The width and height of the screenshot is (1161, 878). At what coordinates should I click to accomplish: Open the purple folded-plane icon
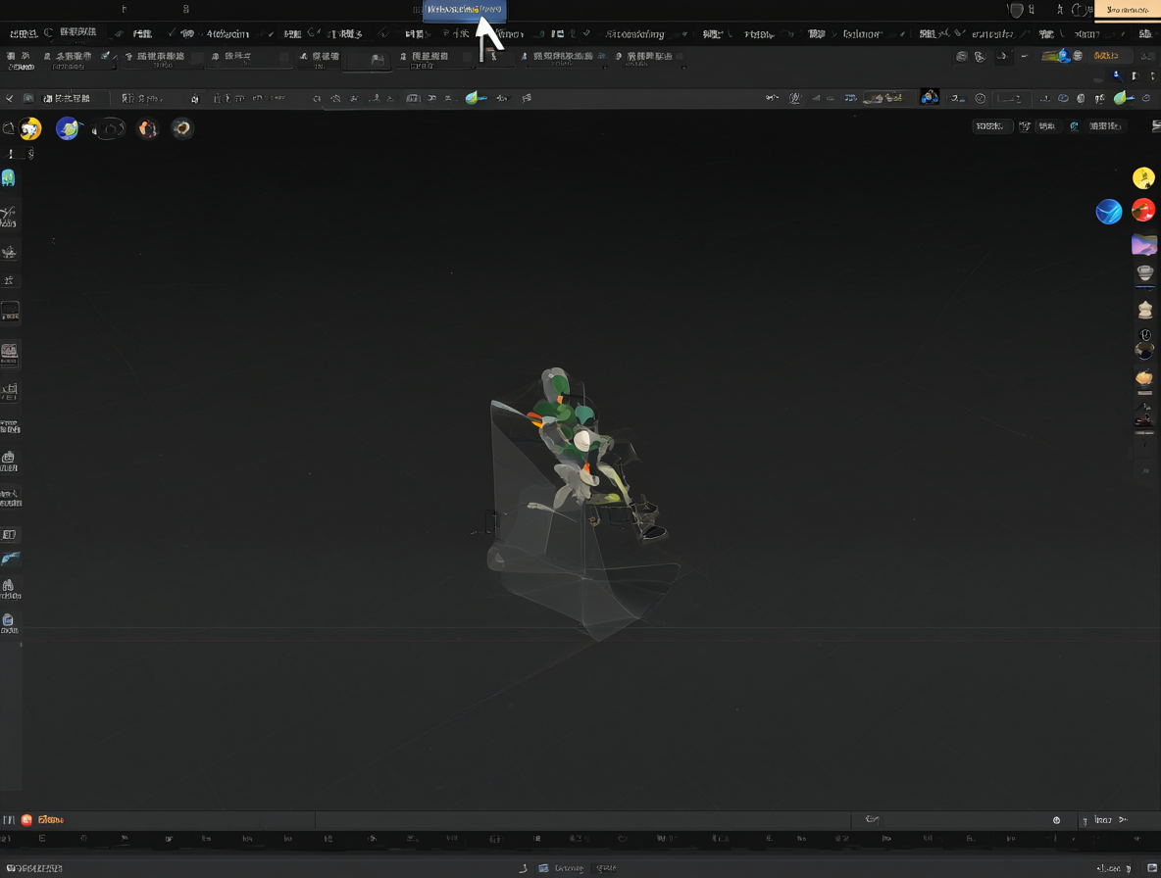click(x=1144, y=244)
